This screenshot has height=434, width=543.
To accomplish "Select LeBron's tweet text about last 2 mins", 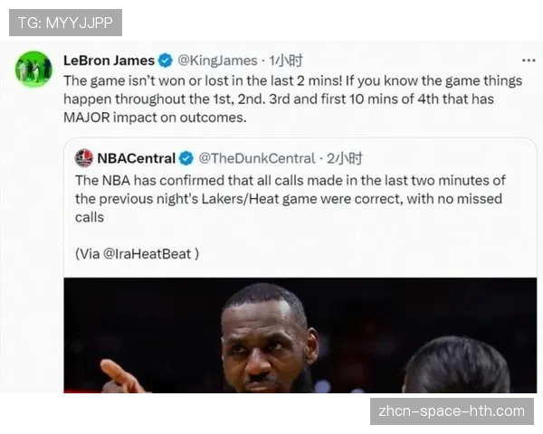I will click(293, 99).
